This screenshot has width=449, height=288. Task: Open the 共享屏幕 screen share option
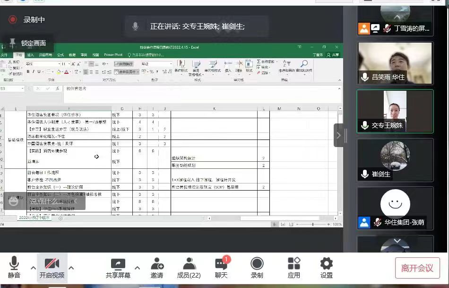coord(118,267)
